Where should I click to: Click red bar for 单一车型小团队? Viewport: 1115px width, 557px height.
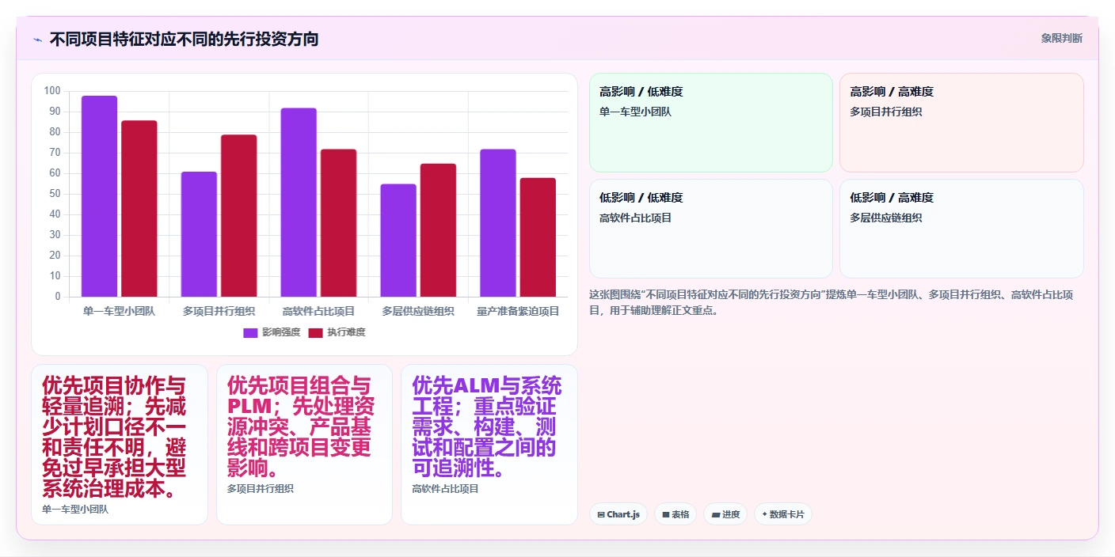[x=139, y=209]
